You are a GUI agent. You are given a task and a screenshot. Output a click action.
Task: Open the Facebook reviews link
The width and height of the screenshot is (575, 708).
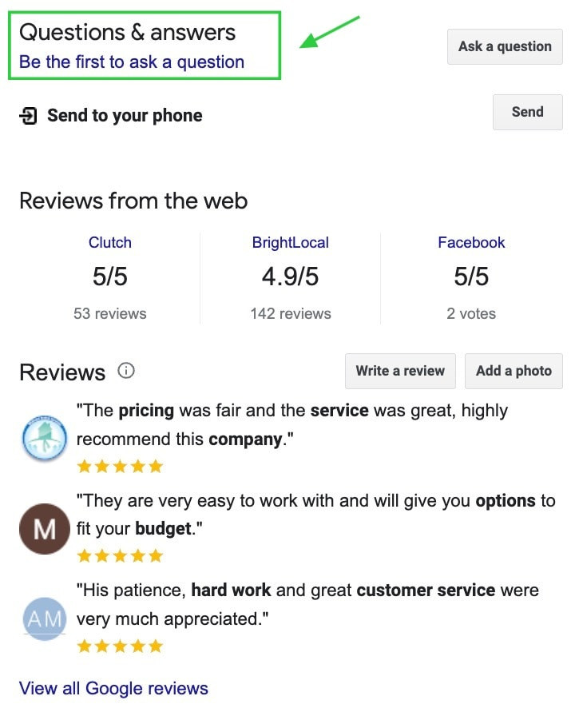point(471,243)
